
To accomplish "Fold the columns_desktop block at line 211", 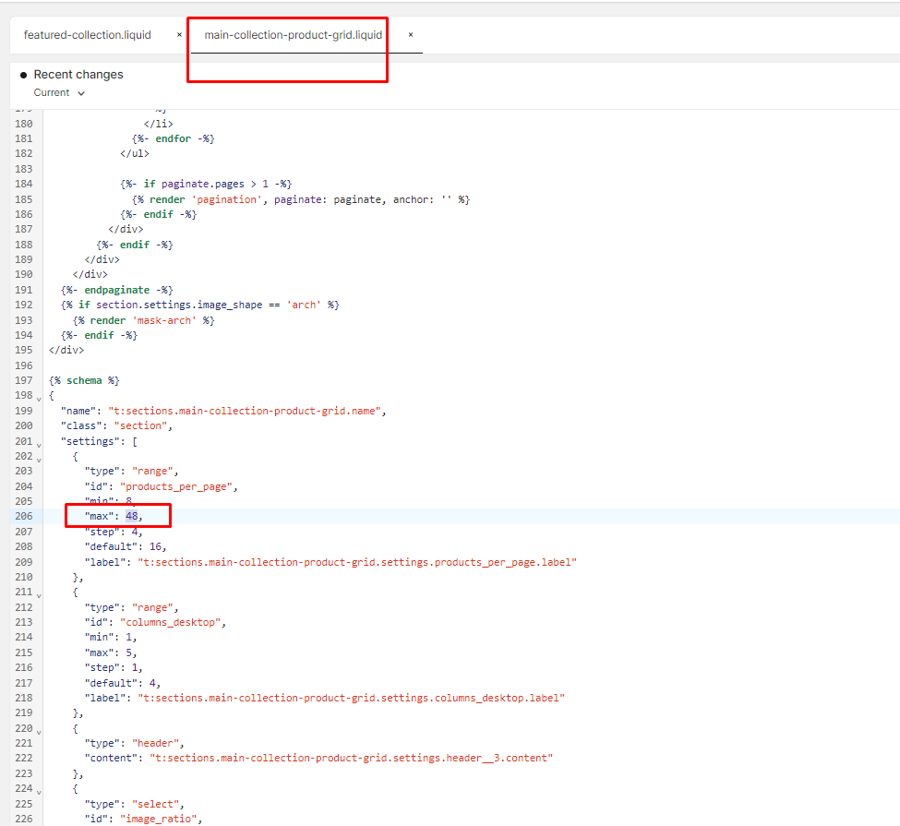I will tap(39, 595).
